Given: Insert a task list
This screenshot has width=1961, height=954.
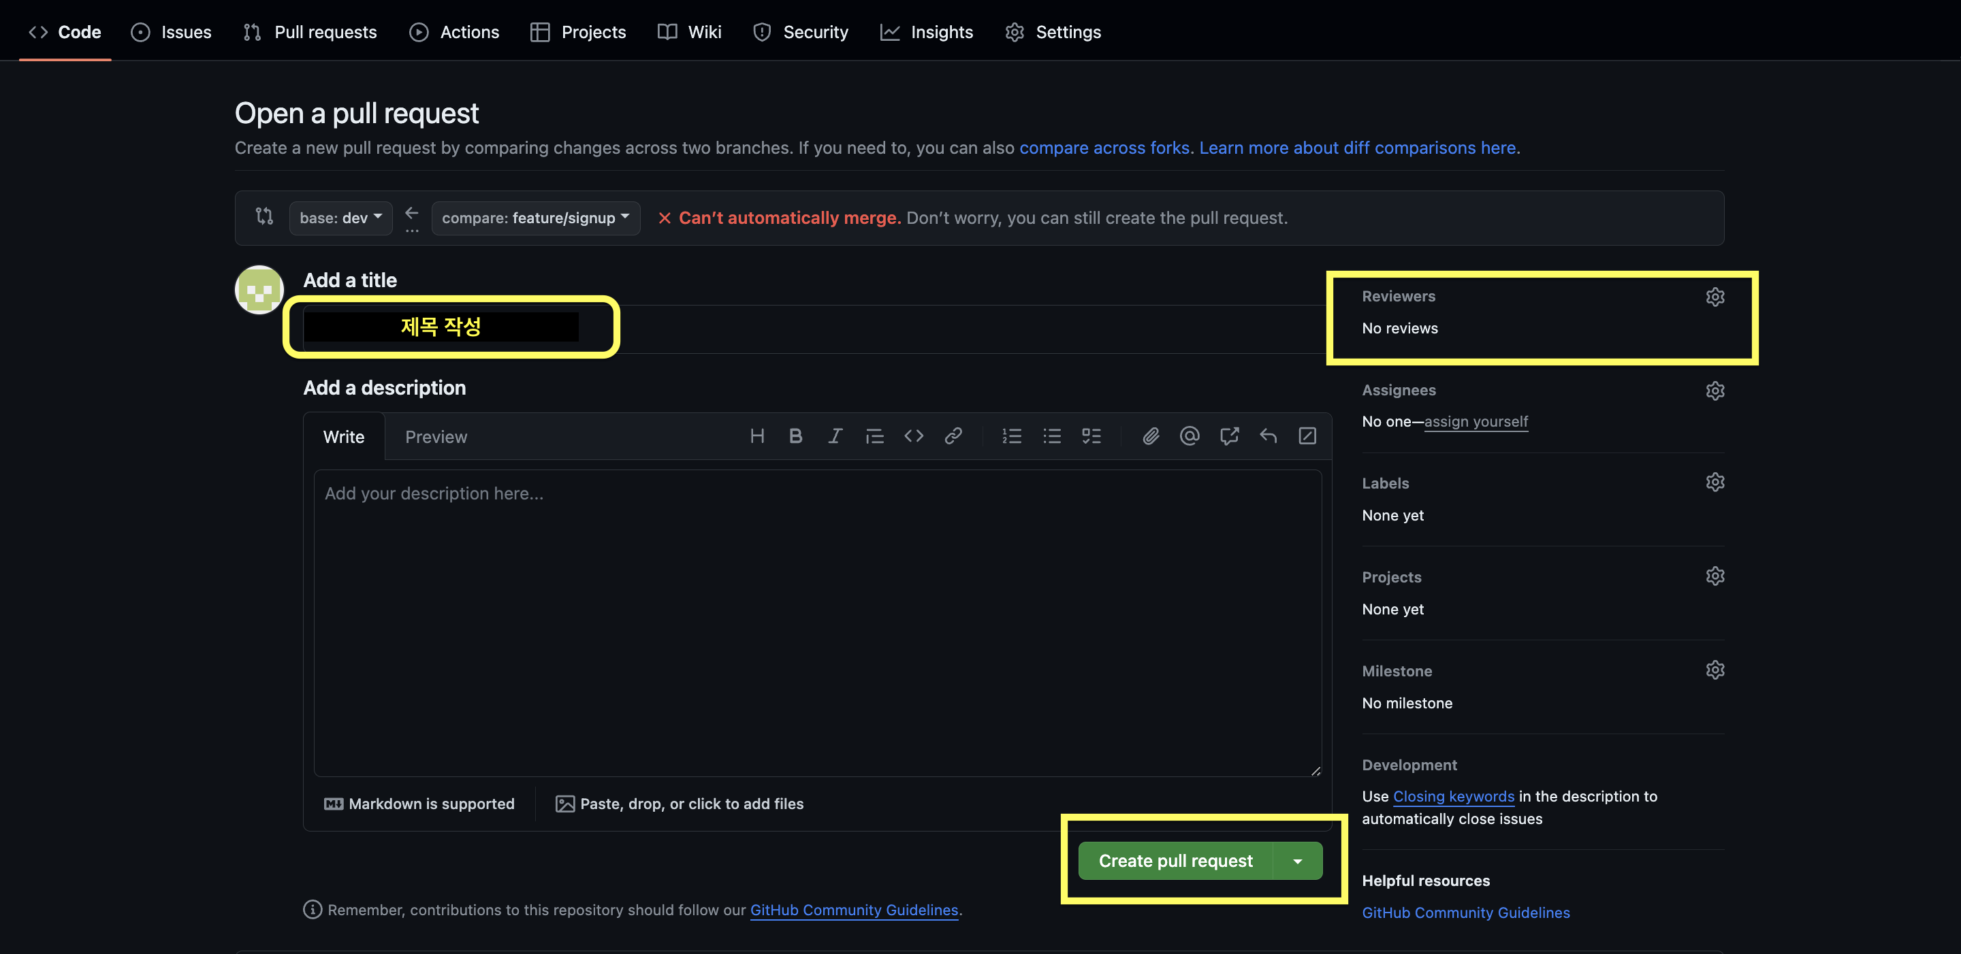Looking at the screenshot, I should tap(1091, 436).
